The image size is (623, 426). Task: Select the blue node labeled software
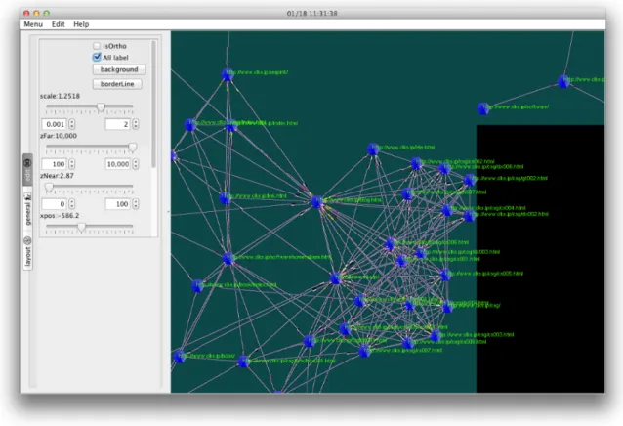coord(483,108)
